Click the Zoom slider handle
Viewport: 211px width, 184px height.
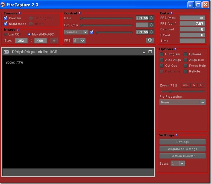click(170, 92)
